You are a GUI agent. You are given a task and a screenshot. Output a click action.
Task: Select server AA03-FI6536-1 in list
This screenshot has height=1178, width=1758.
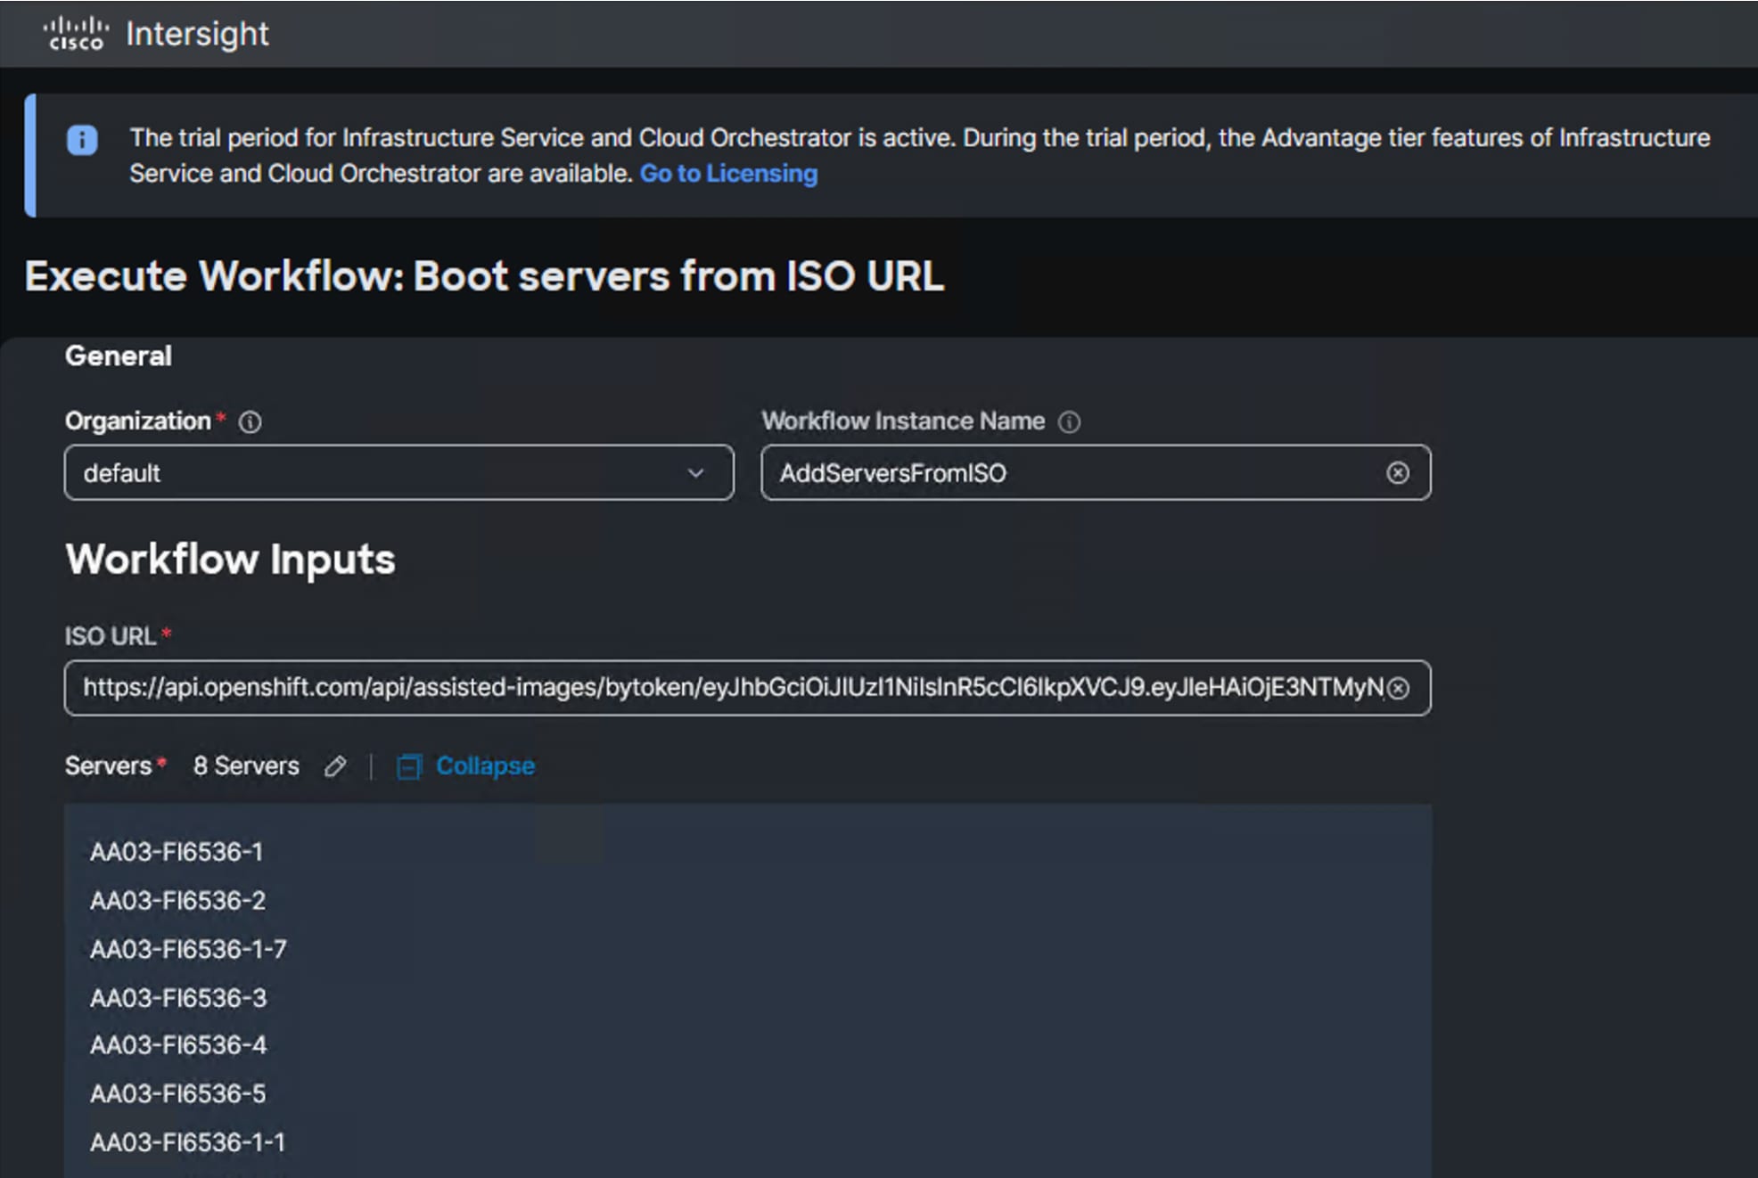coord(177,852)
